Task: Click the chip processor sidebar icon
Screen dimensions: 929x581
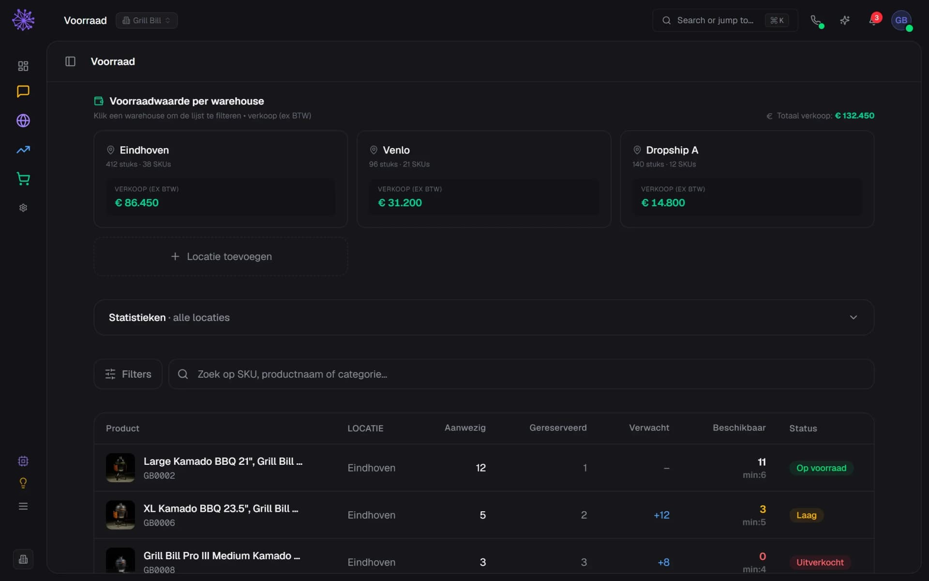Action: click(x=23, y=461)
